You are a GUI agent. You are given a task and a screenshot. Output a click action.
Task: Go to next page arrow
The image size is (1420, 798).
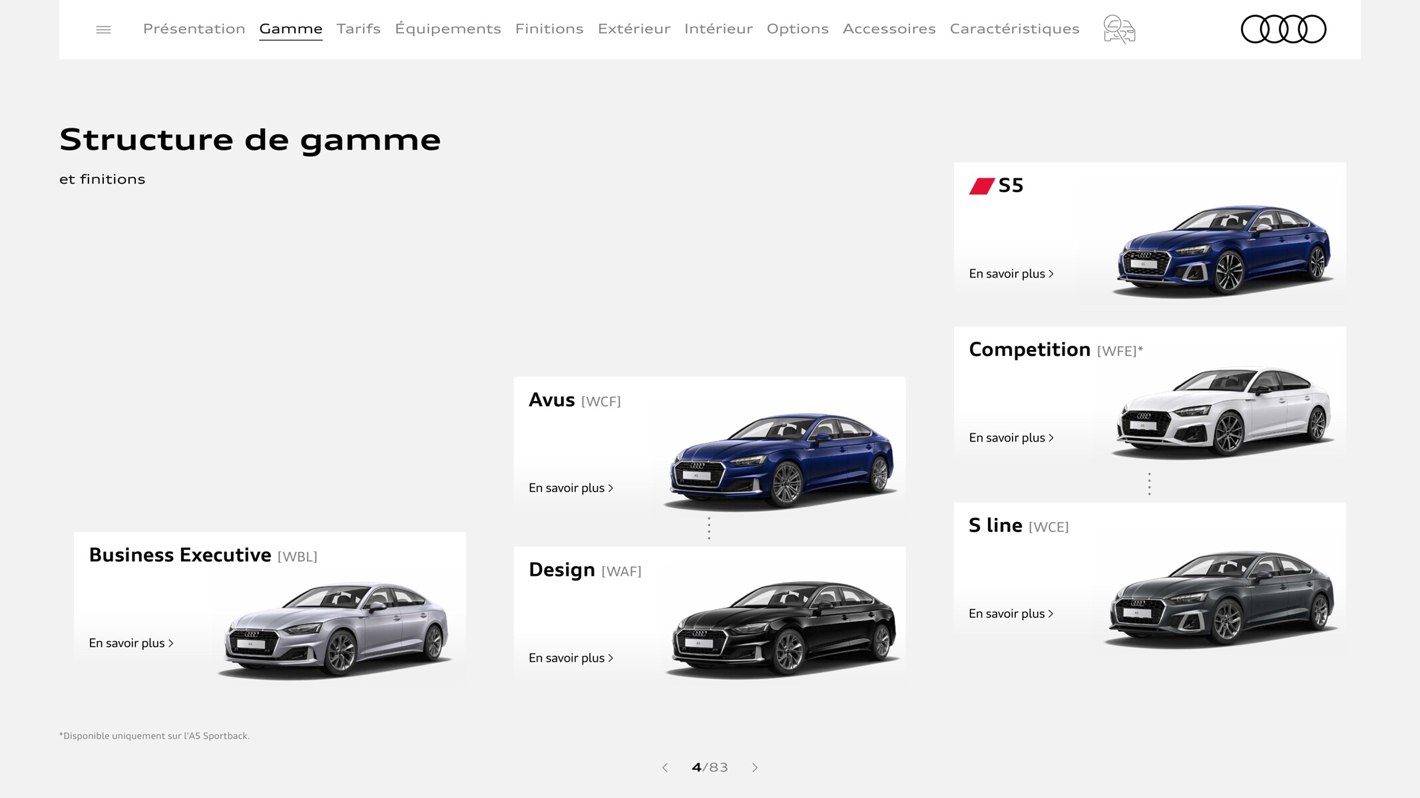click(x=755, y=767)
